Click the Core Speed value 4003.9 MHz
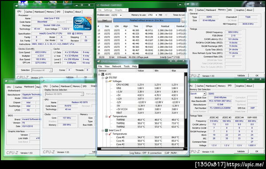 click(41, 53)
